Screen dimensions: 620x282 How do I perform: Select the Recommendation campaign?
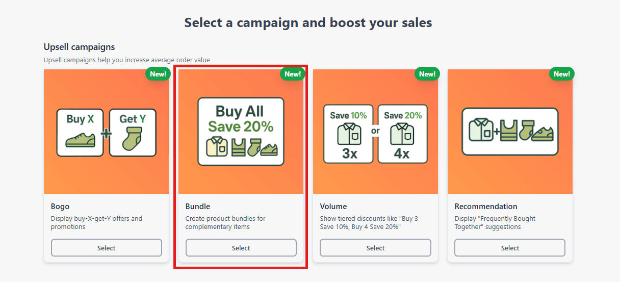(510, 248)
